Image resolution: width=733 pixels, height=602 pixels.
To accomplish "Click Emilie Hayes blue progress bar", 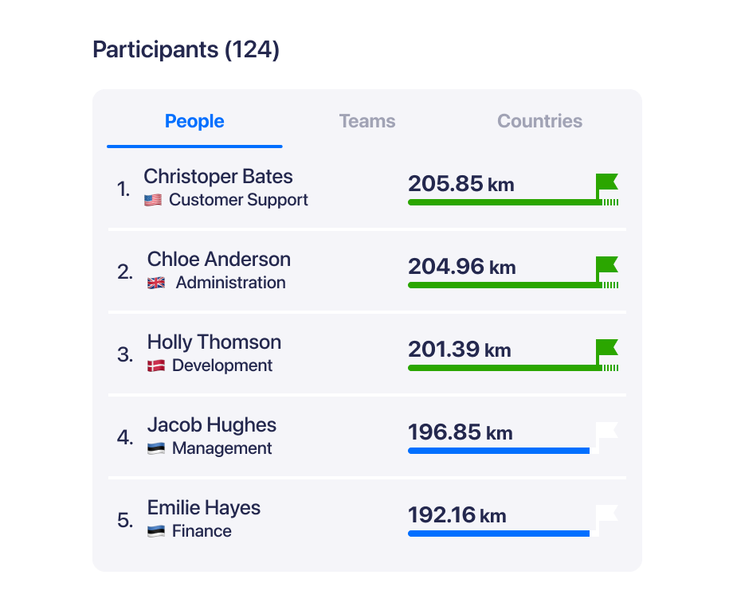I will (x=498, y=534).
